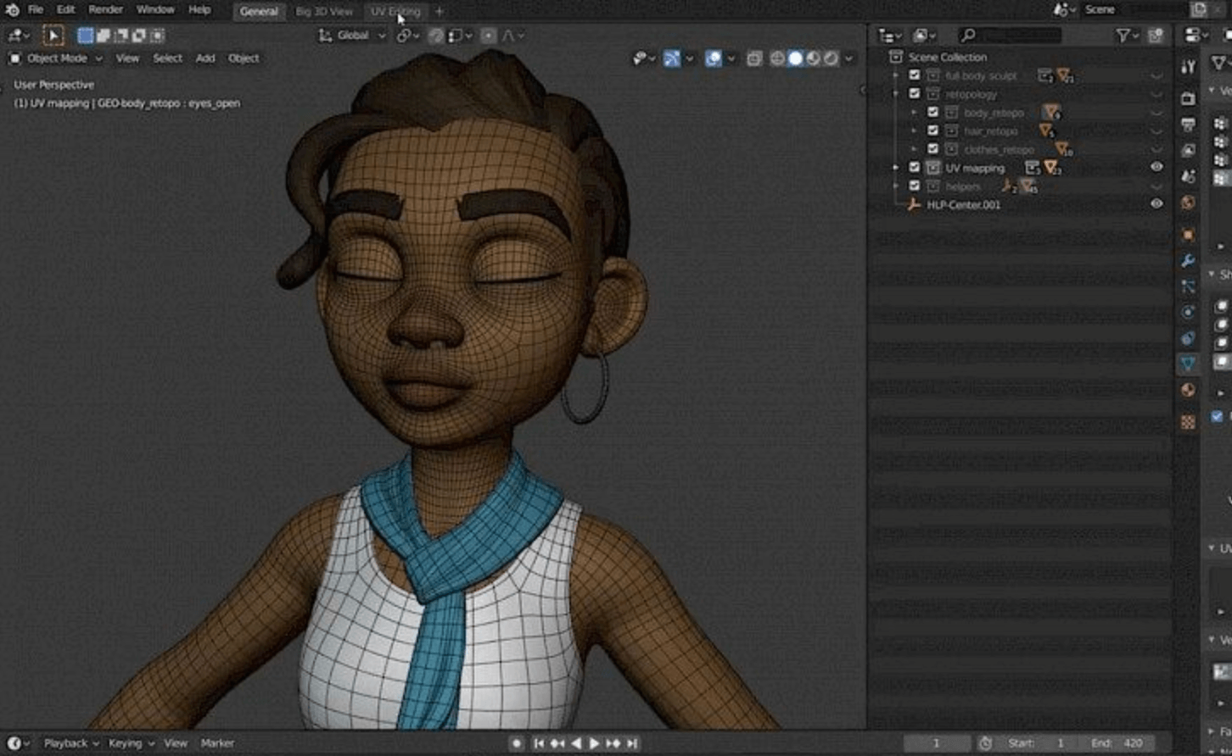1232x756 pixels.
Task: Uncheck the full body sculpt collection
Action: pos(914,75)
